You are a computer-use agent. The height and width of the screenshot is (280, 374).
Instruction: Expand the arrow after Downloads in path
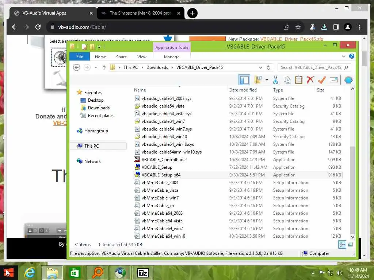coord(172,67)
